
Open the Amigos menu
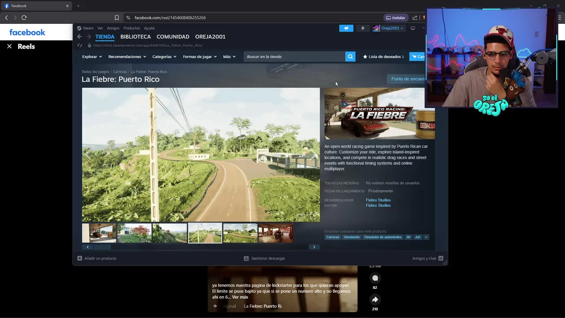click(113, 28)
